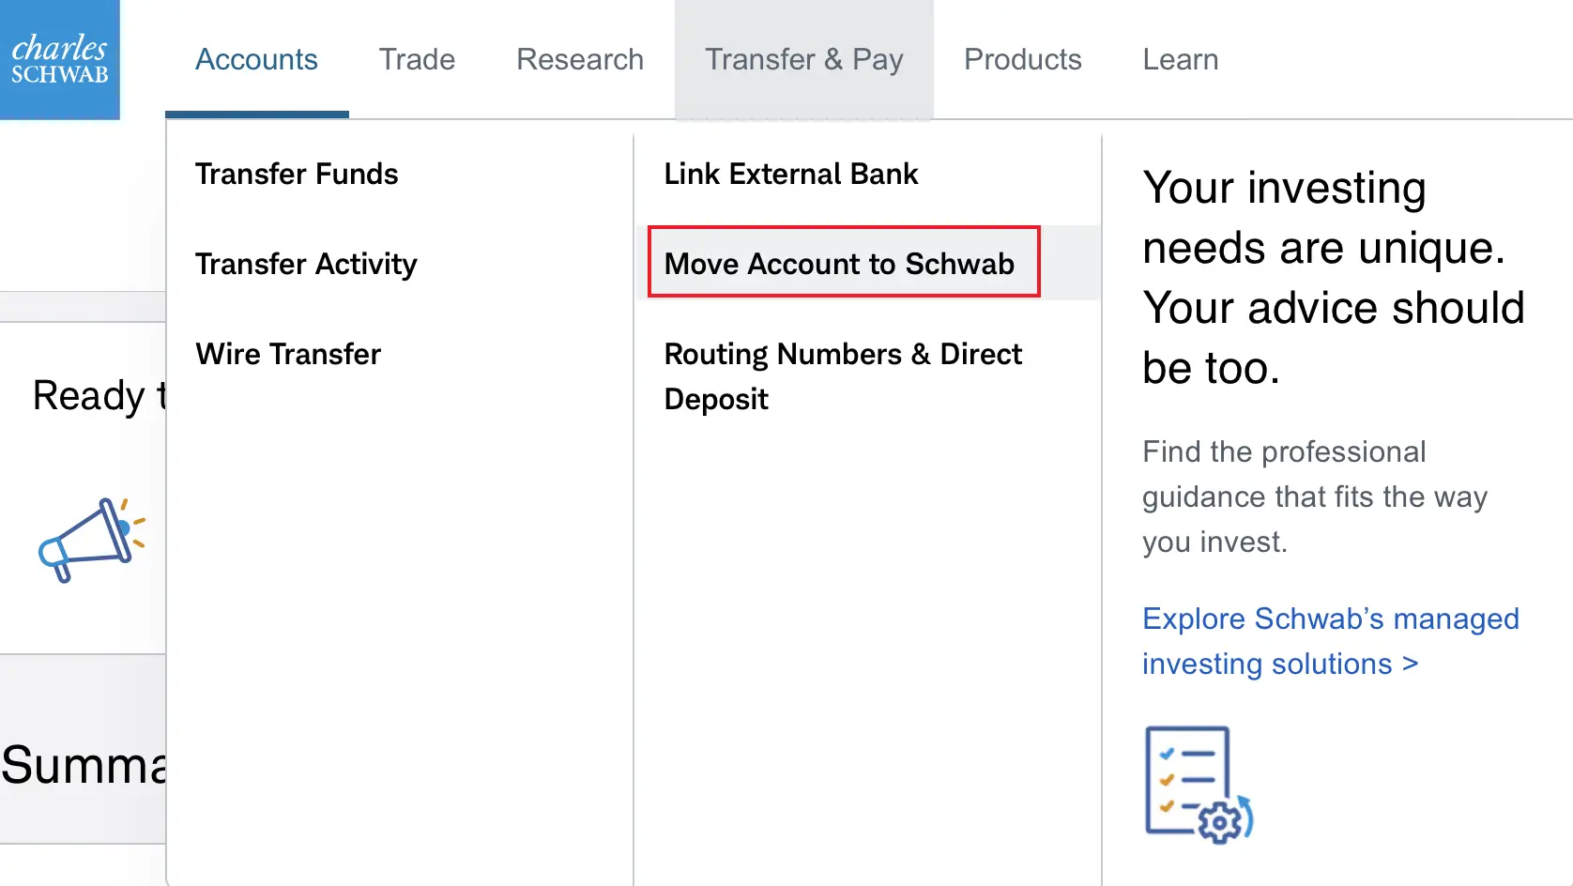The image size is (1573, 886).
Task: Open the Trade menu
Action: click(x=417, y=59)
